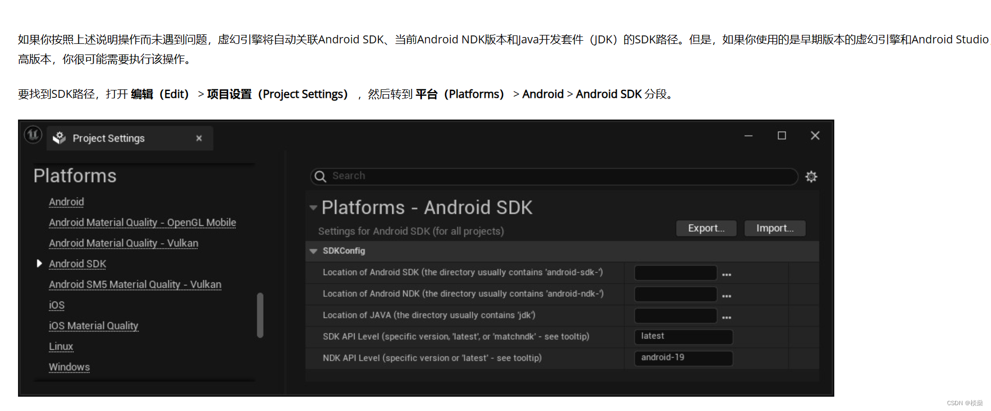This screenshot has width=991, height=411.
Task: Click the Platforms sidebar heading
Action: [75, 176]
